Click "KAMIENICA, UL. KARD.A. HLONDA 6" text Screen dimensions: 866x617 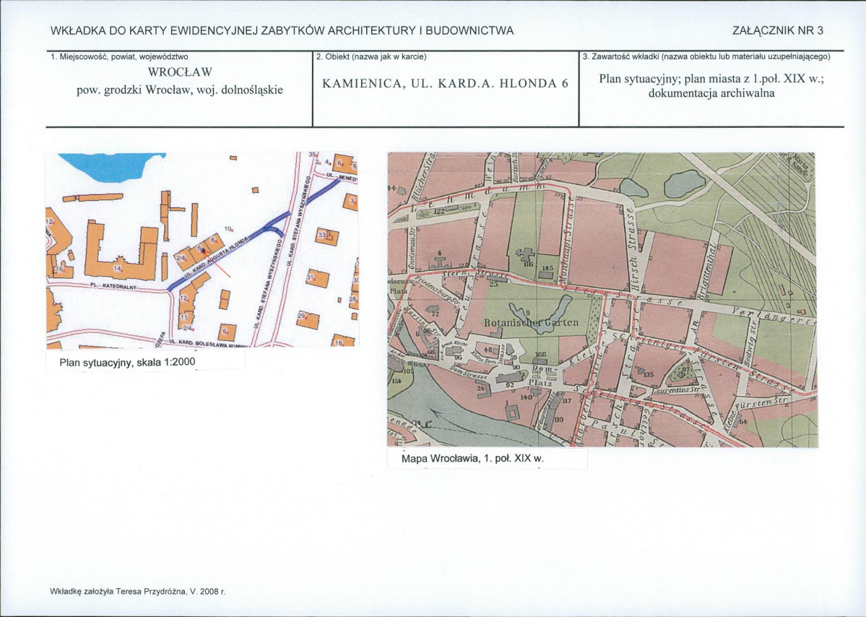446,83
